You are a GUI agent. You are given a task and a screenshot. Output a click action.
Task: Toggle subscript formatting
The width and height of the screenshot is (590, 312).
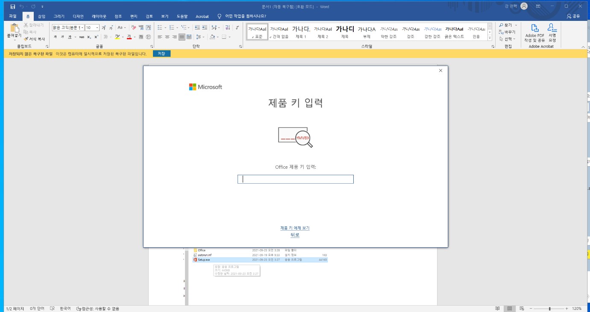click(89, 37)
